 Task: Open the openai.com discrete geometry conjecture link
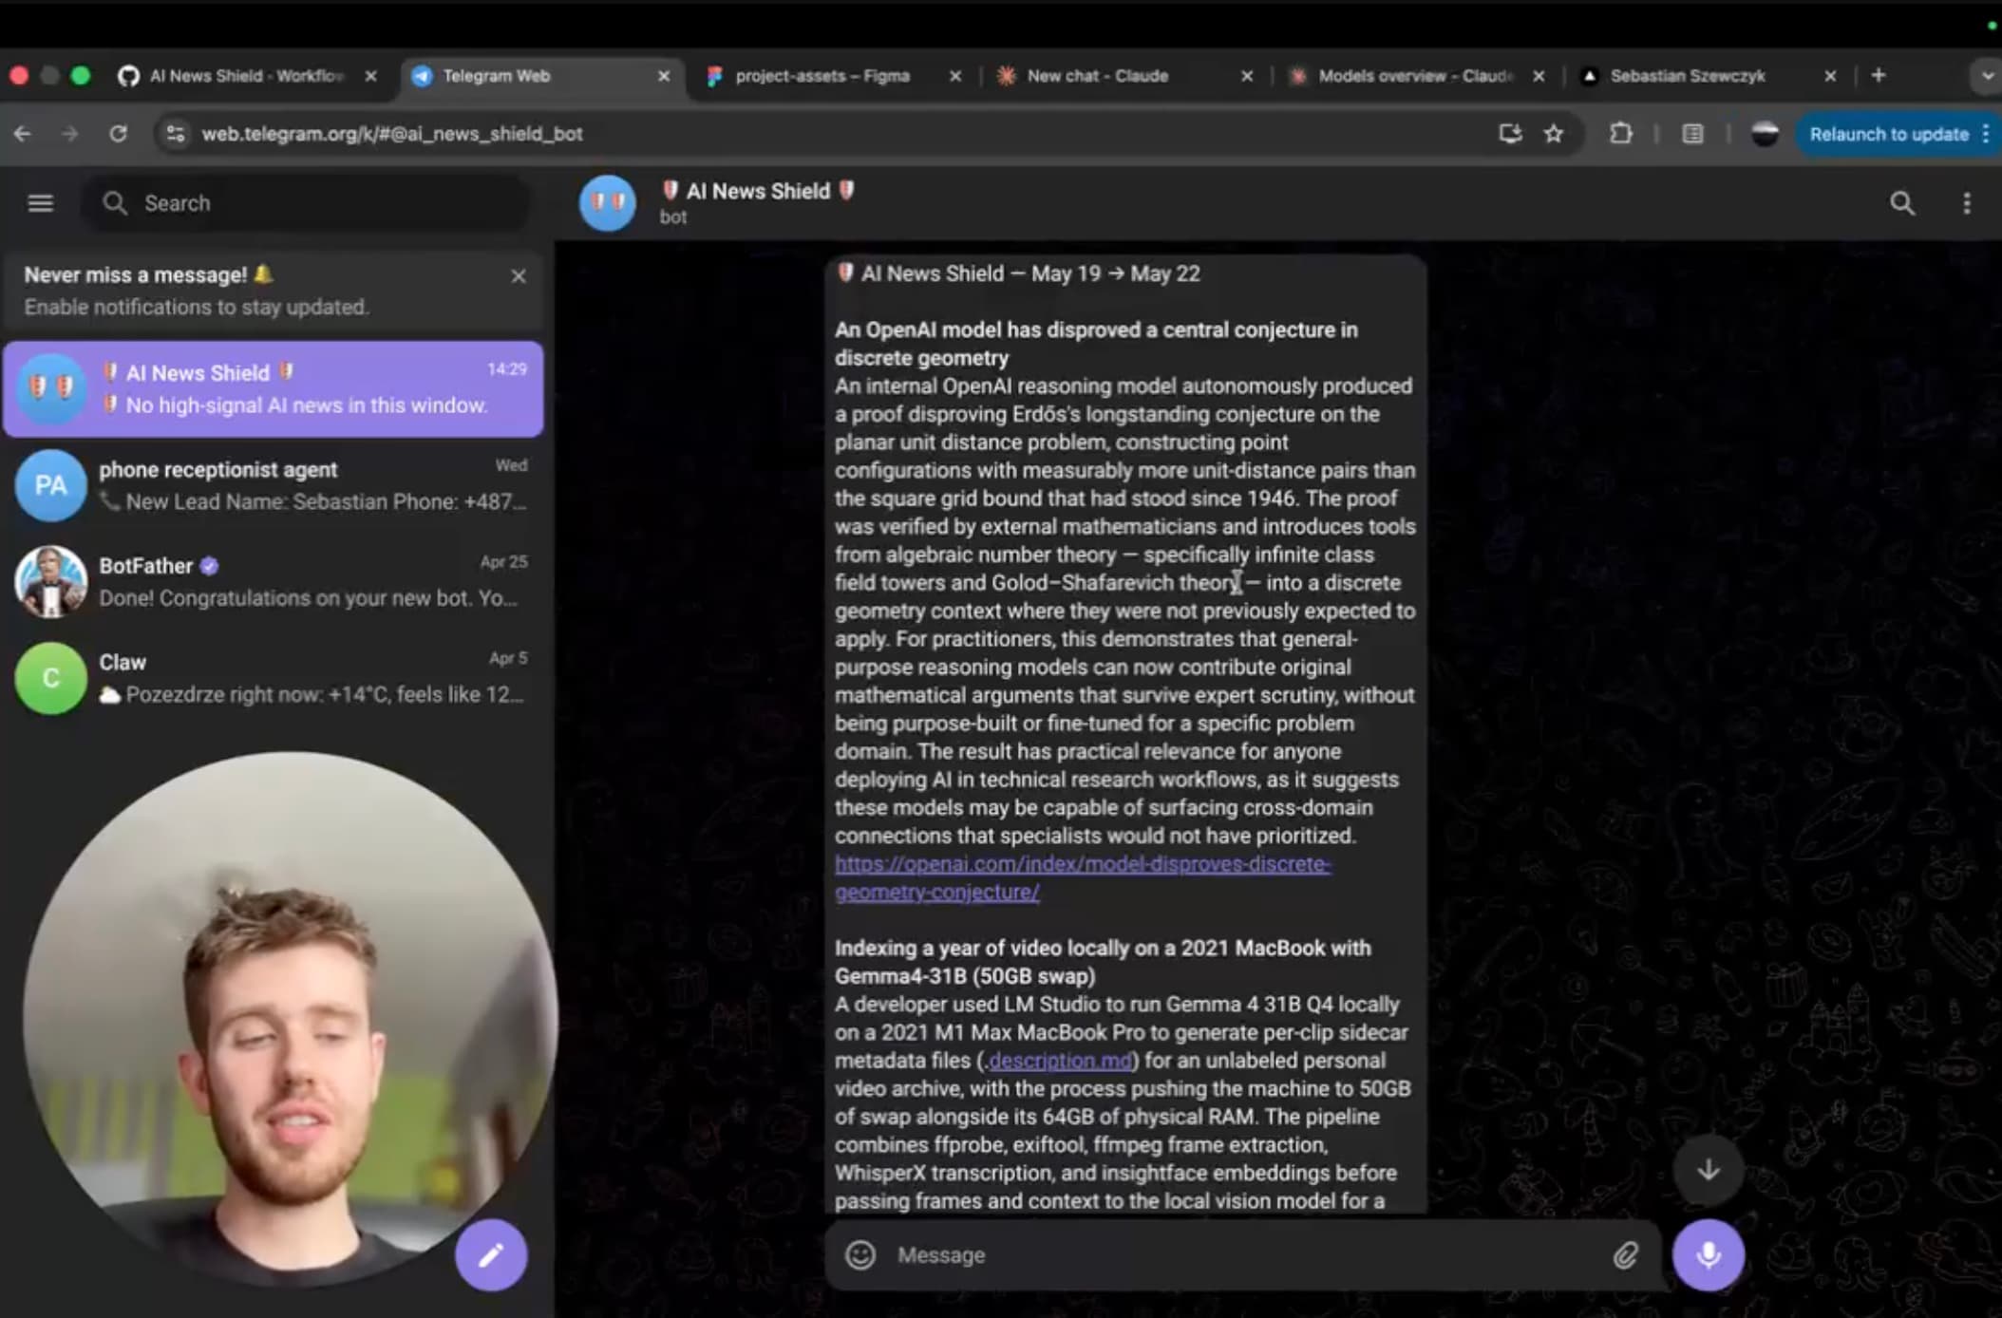[1082, 877]
